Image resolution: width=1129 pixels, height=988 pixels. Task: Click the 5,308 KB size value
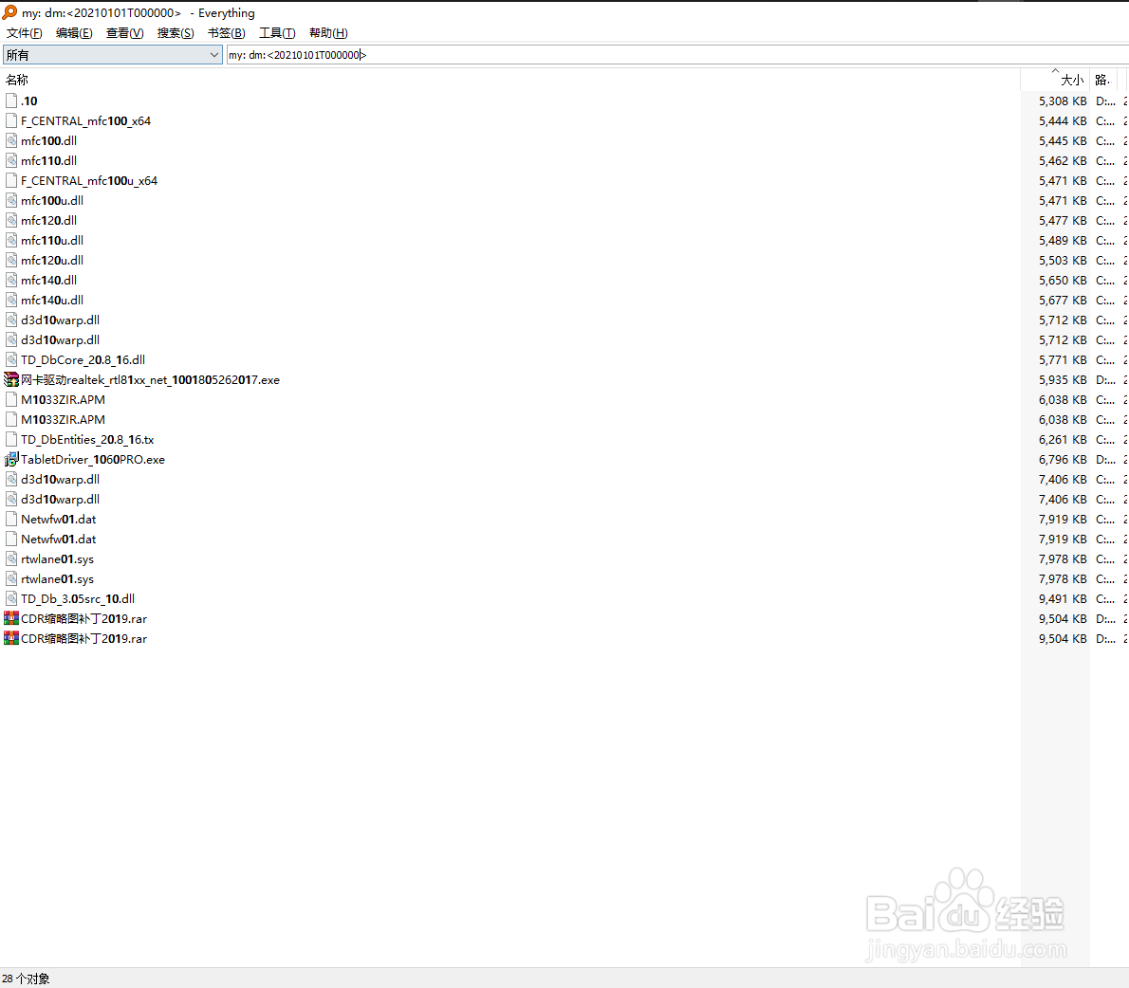[x=1063, y=101]
